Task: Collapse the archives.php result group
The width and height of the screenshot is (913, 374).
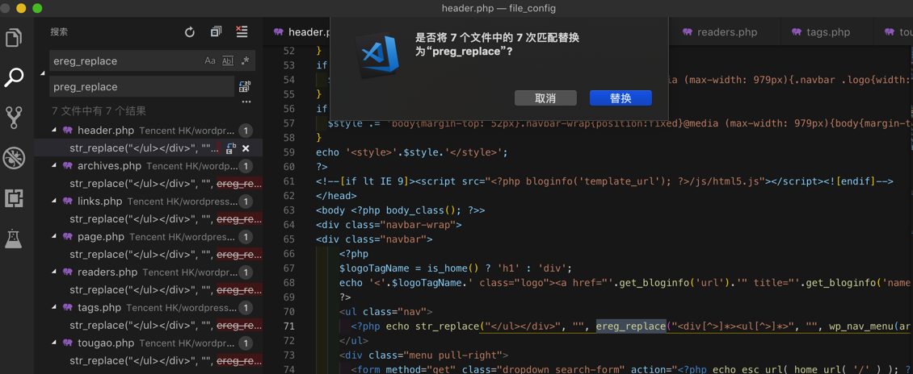Action: pyautogui.click(x=55, y=165)
